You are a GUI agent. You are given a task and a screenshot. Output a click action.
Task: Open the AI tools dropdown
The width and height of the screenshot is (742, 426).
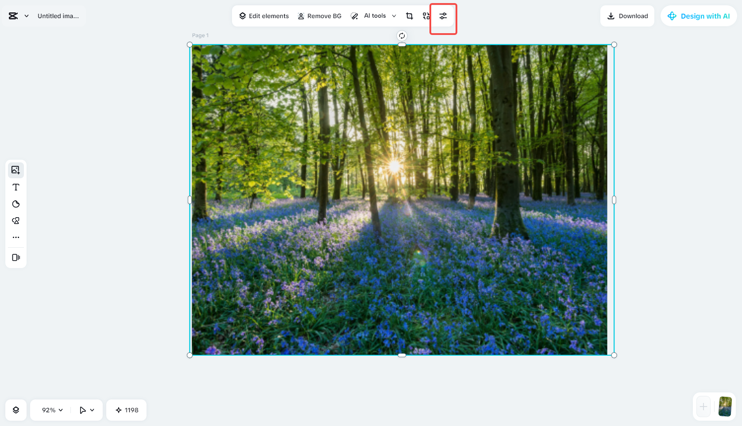(373, 16)
